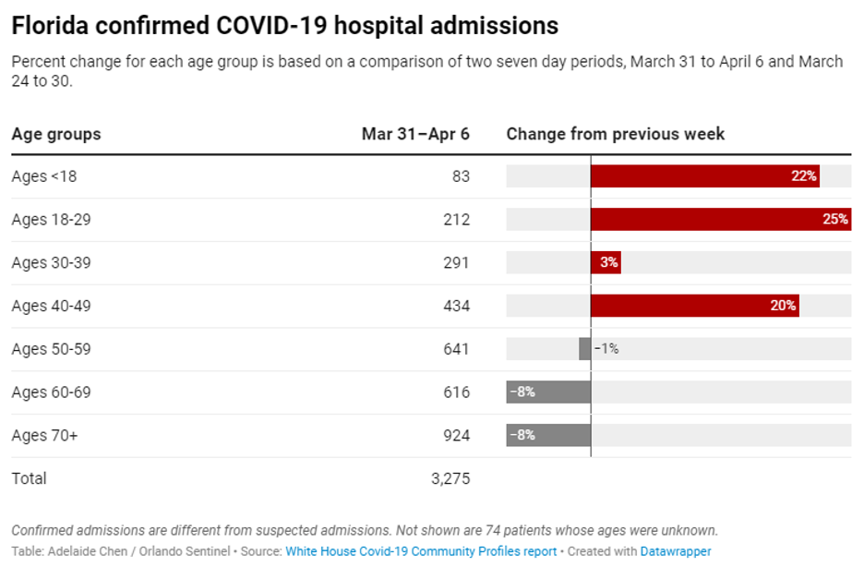Click the red 22% bar for Ages <18
Image resolution: width=864 pixels, height=567 pixels.
tap(705, 176)
